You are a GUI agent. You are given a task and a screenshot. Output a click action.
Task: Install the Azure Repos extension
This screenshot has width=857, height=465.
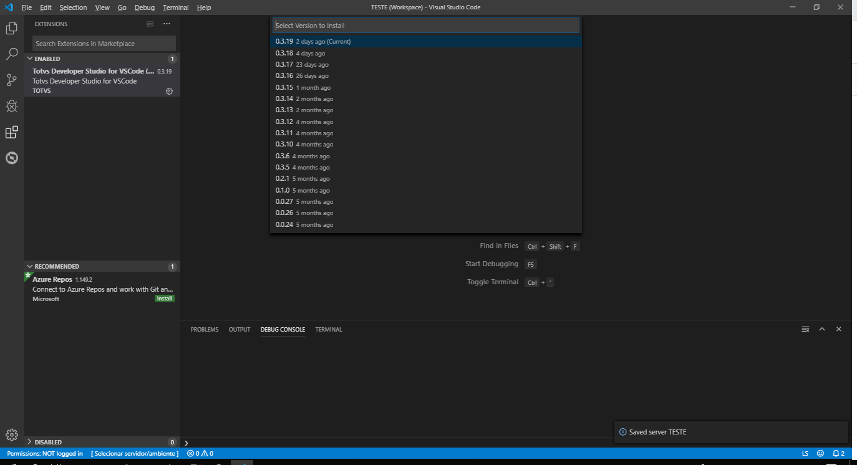[x=165, y=299]
